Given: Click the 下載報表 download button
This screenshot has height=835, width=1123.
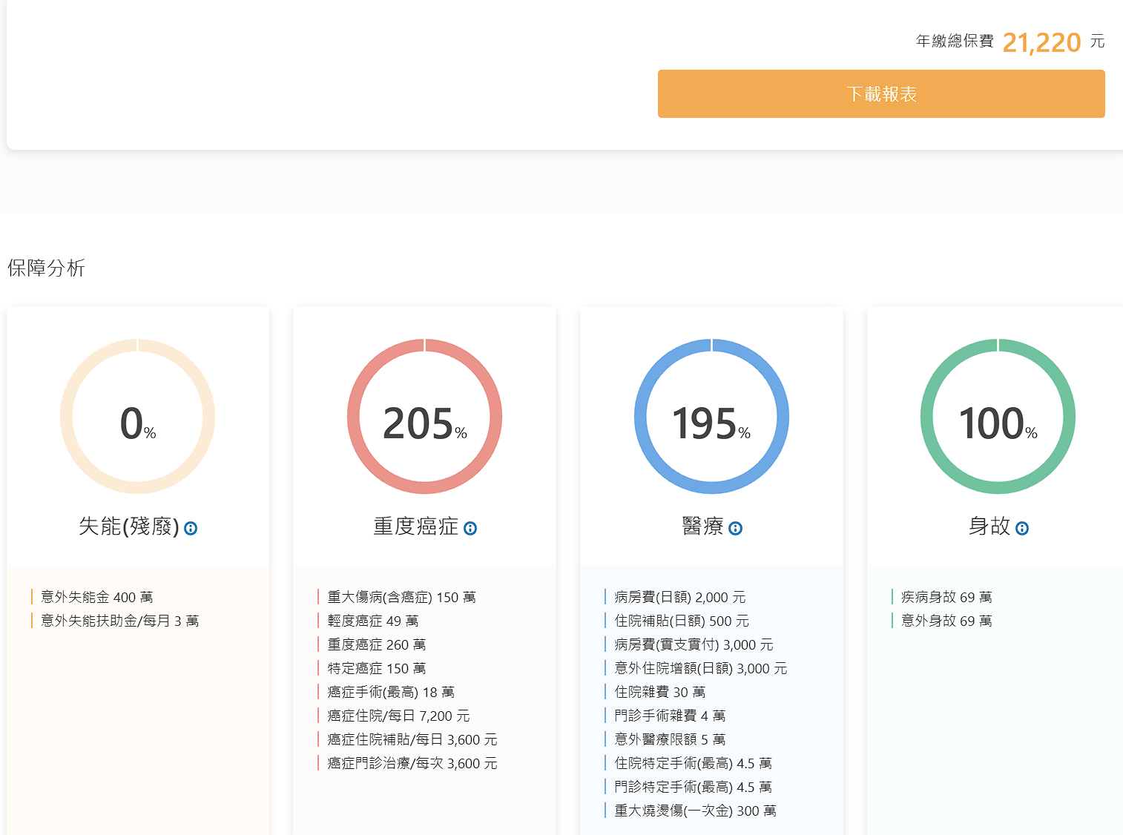Looking at the screenshot, I should (881, 94).
